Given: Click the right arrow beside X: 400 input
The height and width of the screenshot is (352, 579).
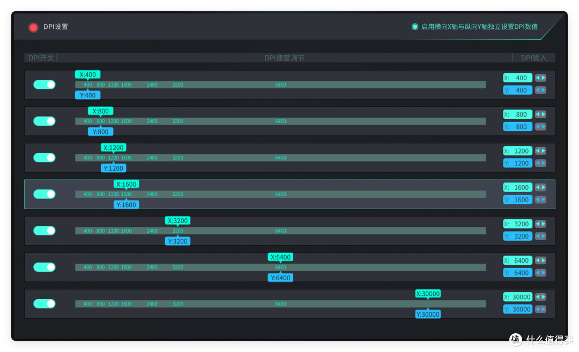Looking at the screenshot, I should (544, 78).
